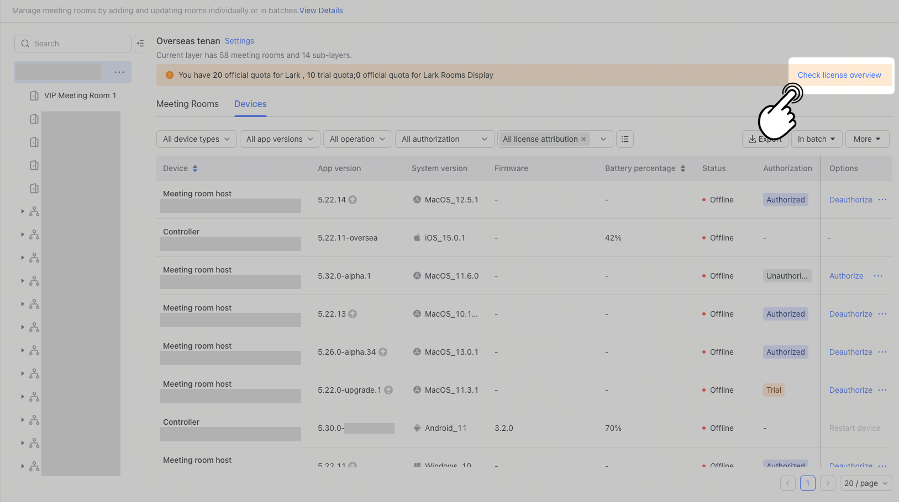Click the 42% battery value for the Controller
This screenshot has width=899, height=502.
(x=613, y=238)
